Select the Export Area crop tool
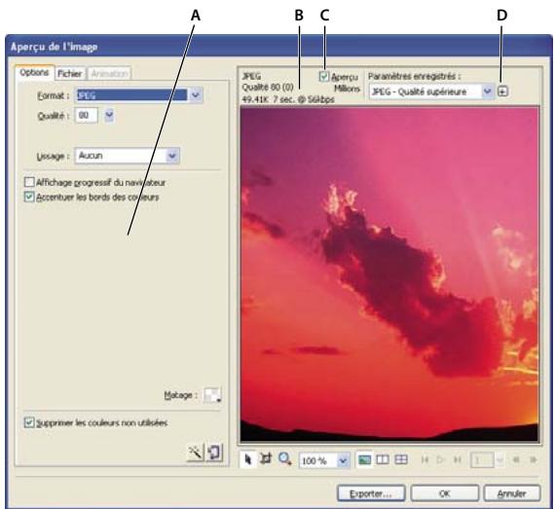This screenshot has height=509, width=555. pos(266,459)
